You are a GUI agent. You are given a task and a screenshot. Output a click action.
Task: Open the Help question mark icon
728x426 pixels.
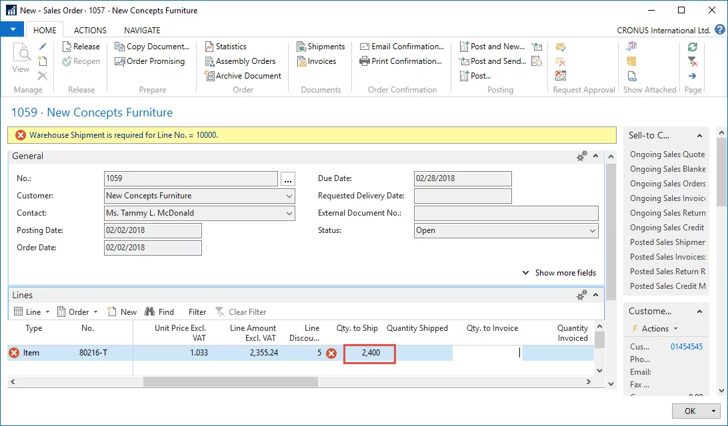720,30
